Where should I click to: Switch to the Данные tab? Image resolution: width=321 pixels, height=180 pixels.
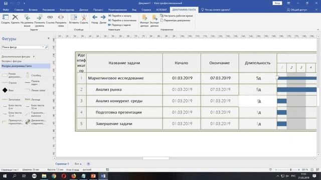click(84, 9)
